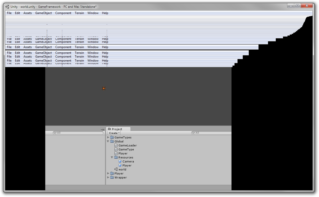Collapse the Resources folder
The height and width of the screenshot is (197, 319).
(x=112, y=157)
